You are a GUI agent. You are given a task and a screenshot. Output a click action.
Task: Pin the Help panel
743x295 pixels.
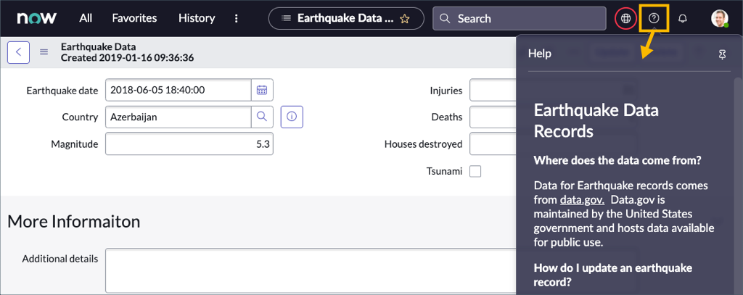coord(722,54)
